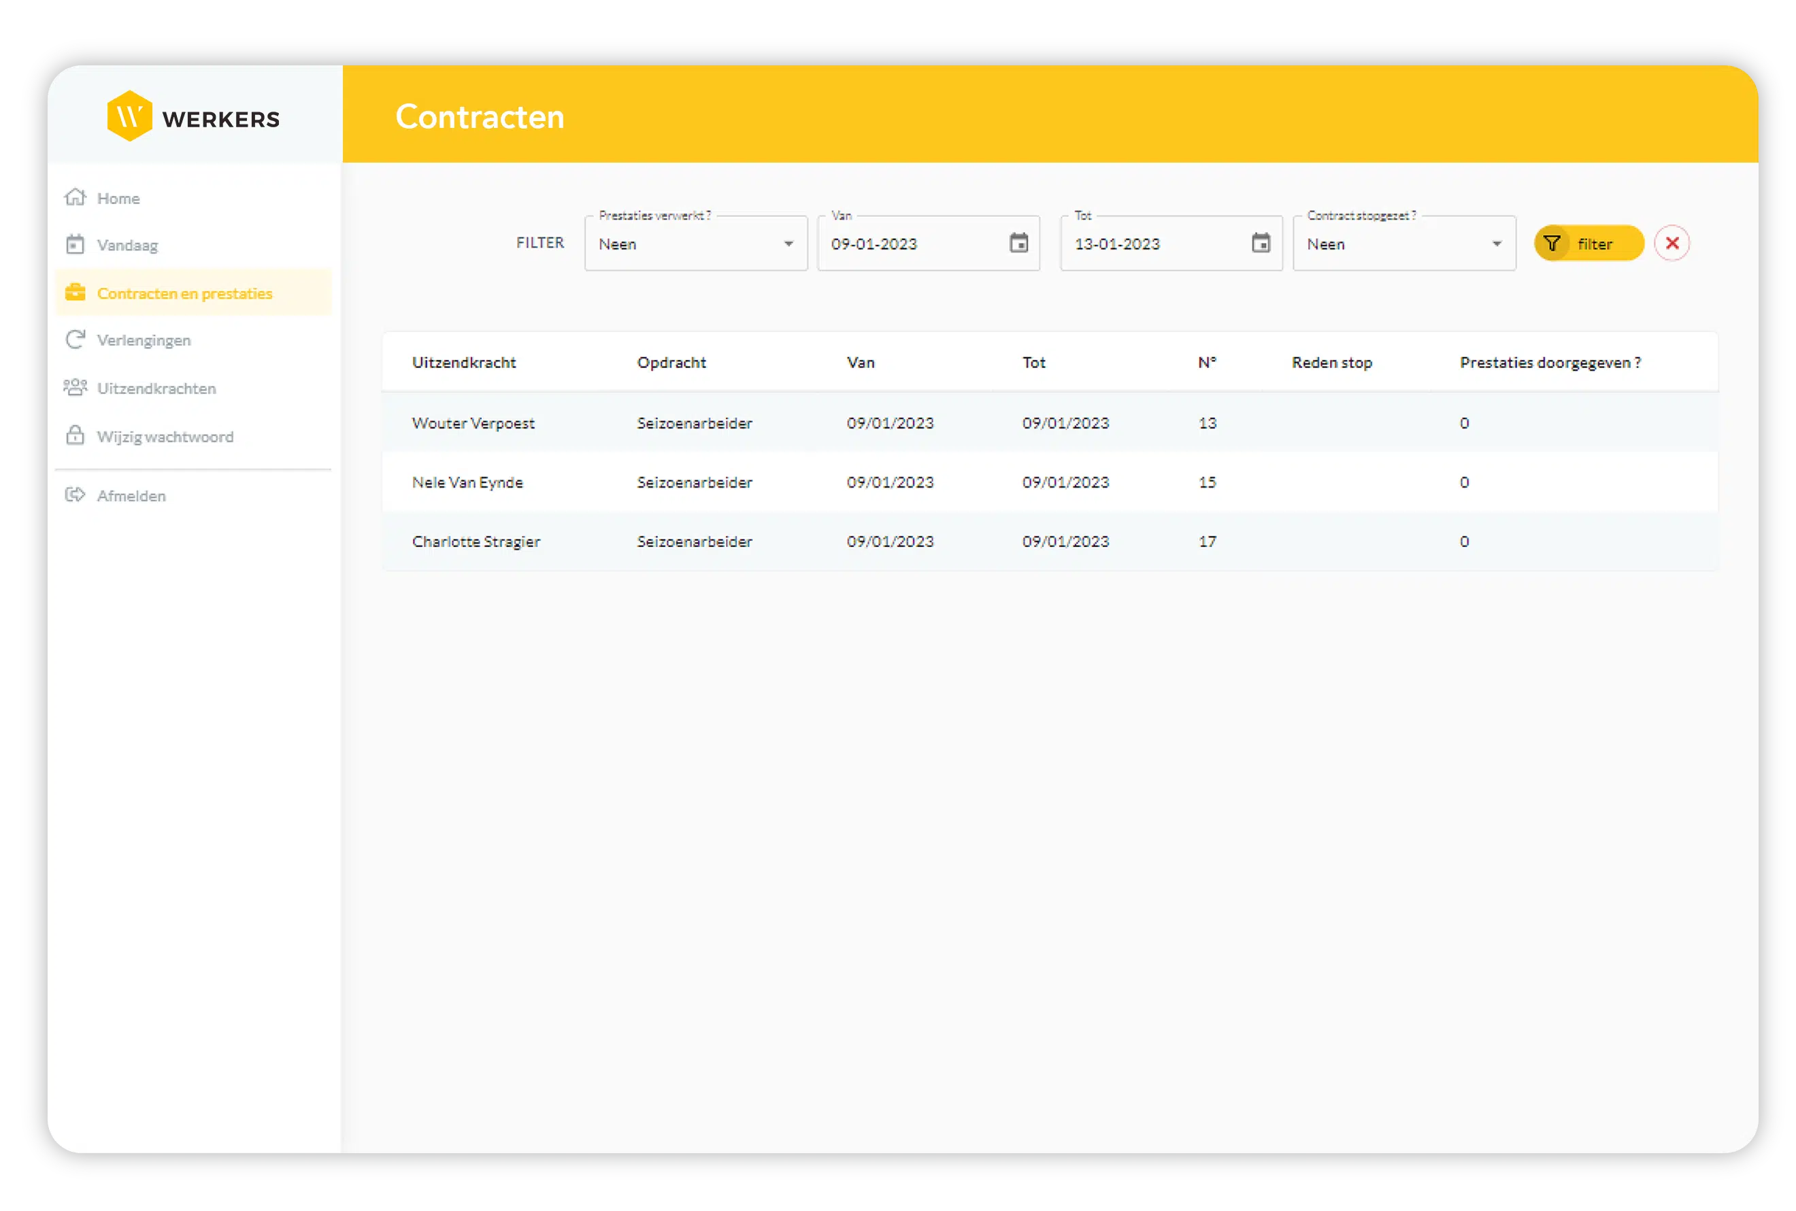Screen dimensions: 1796x1211
Task: Click Prestaties value 0 for Wouter Verpoest
Action: point(1463,422)
